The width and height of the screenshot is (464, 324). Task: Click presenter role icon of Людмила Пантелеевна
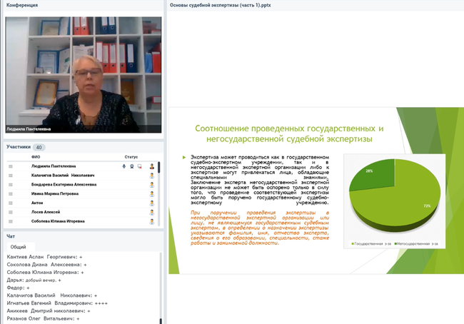151,166
